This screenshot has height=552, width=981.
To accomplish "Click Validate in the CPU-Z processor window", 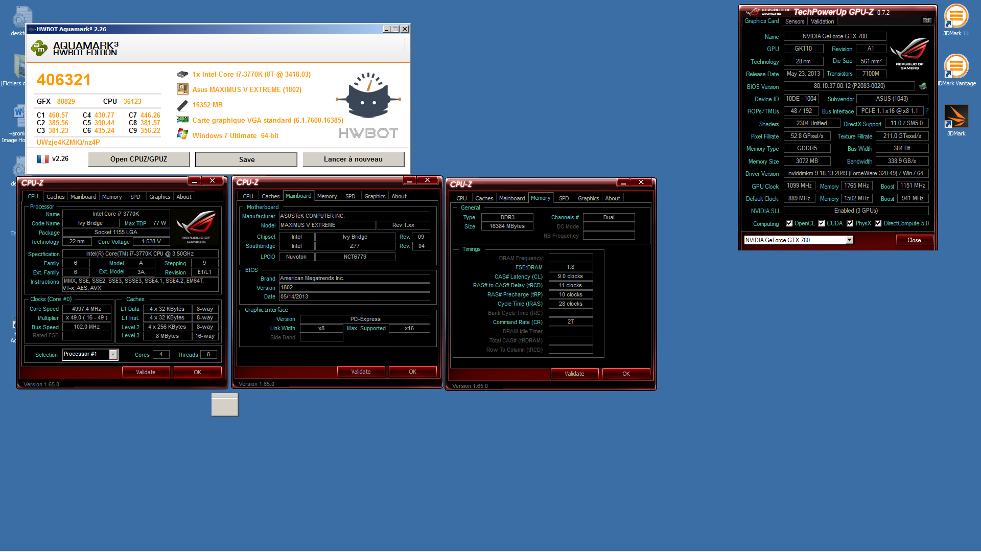I will (x=146, y=372).
